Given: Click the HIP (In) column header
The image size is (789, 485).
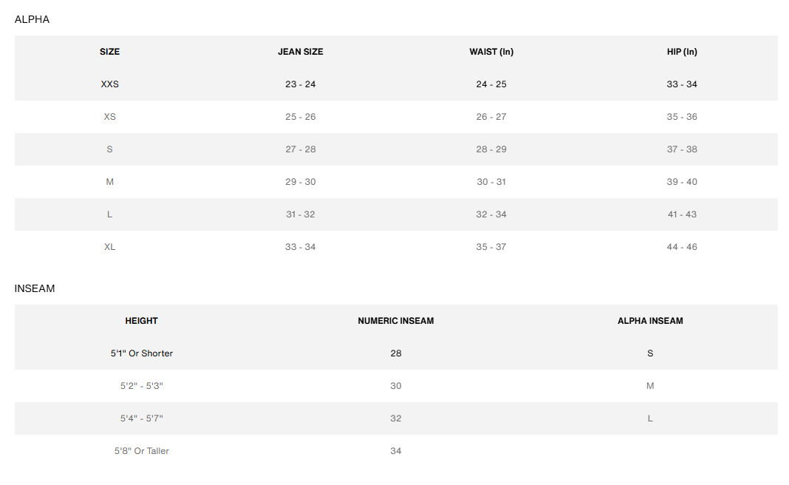Looking at the screenshot, I should click(682, 52).
